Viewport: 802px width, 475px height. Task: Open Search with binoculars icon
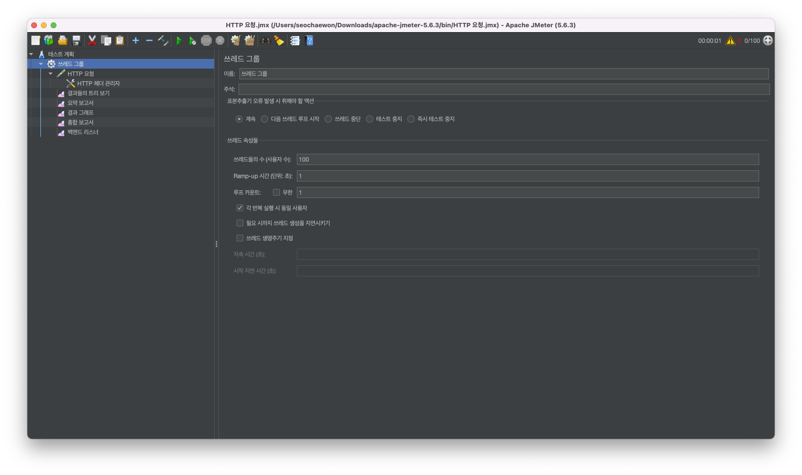(x=266, y=40)
